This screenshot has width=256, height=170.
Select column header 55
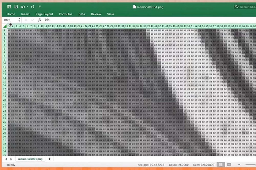click(x=207, y=26)
